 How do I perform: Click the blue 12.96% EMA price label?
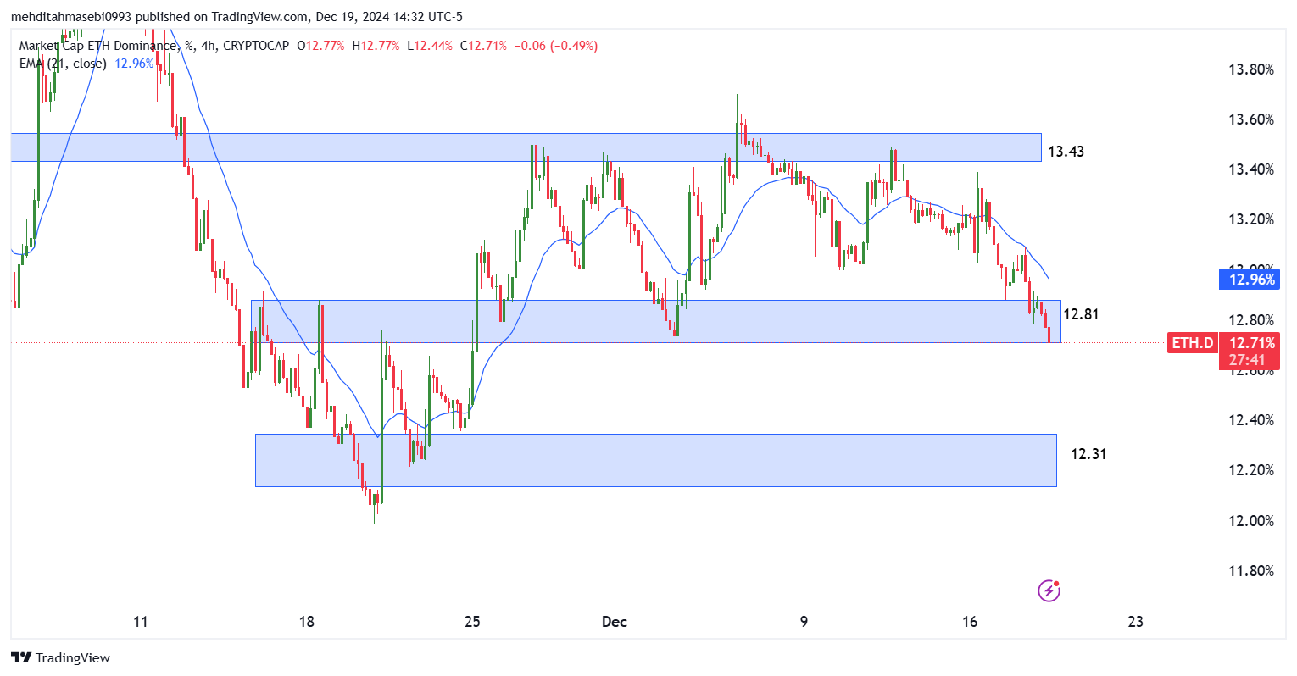tap(1249, 279)
